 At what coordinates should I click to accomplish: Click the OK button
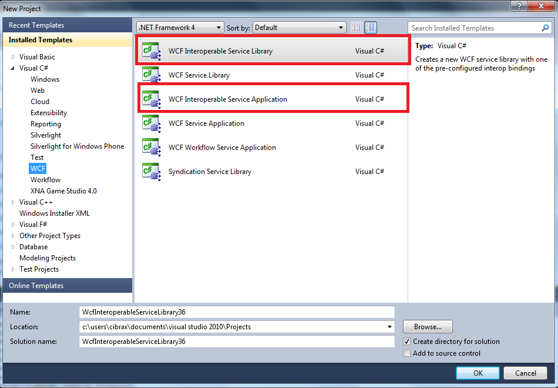[x=478, y=373]
